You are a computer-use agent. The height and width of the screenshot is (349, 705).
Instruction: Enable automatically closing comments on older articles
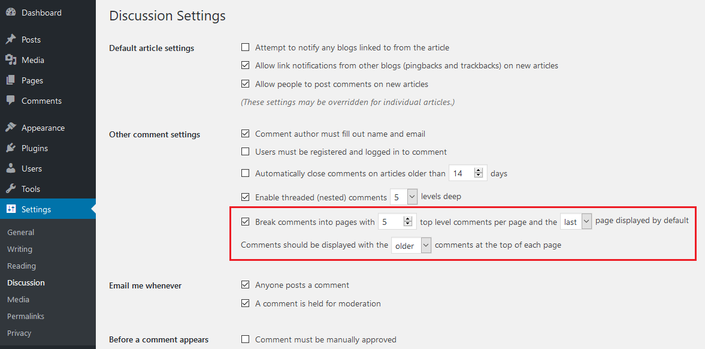pos(246,173)
